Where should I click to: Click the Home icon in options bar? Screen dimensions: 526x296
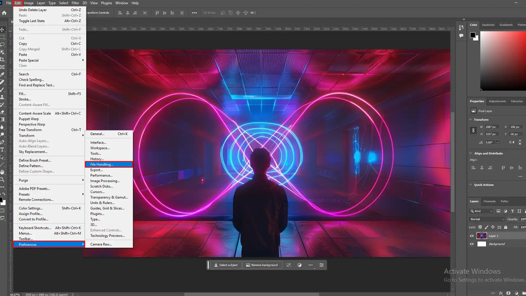click(4, 13)
